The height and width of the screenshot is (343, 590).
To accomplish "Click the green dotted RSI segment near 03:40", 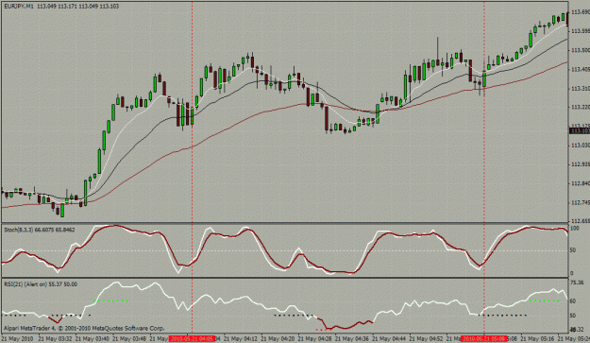I will [x=111, y=300].
